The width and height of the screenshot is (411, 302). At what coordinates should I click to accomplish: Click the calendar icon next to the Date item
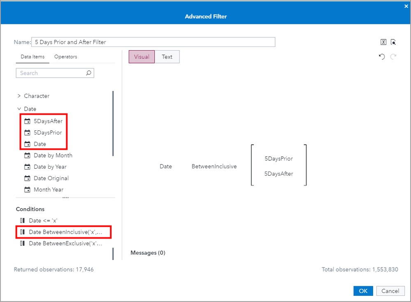click(x=27, y=144)
